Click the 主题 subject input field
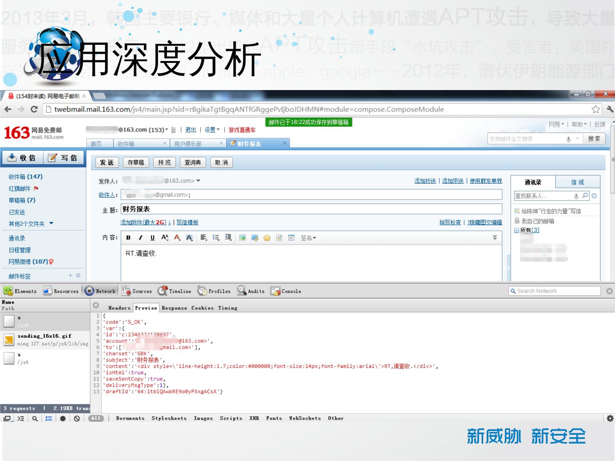This screenshot has width=615, height=461. click(311, 209)
